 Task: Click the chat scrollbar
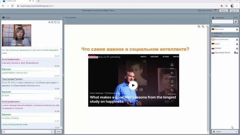point(61,112)
